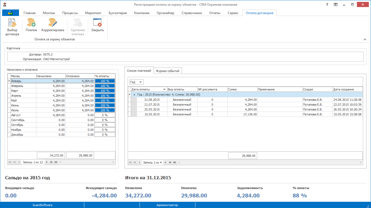Open the Компания ribbon tab

tap(142, 13)
